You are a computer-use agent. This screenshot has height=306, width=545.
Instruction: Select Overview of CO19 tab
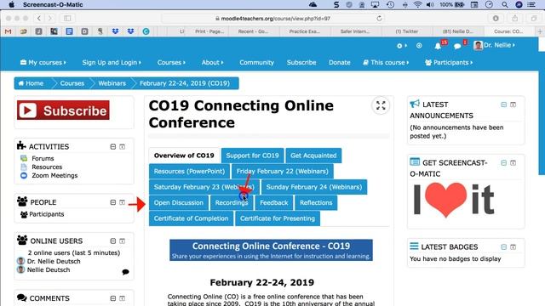[184, 156]
